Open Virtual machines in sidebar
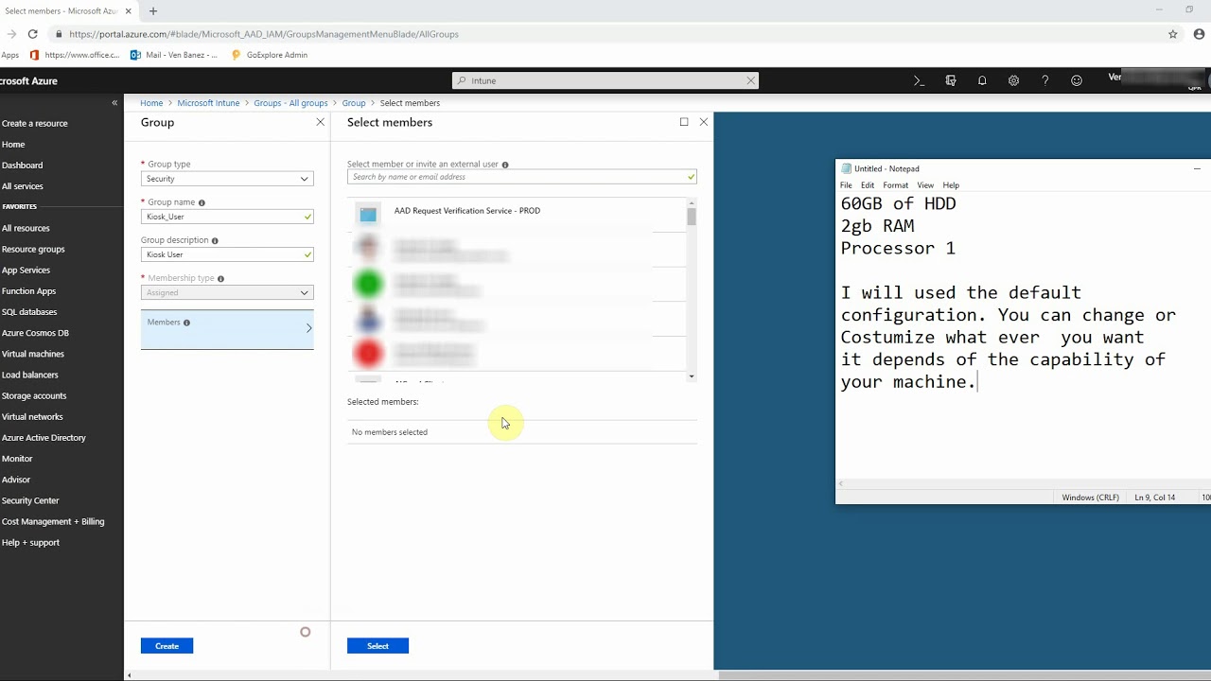This screenshot has height=681, width=1211. coord(33,354)
